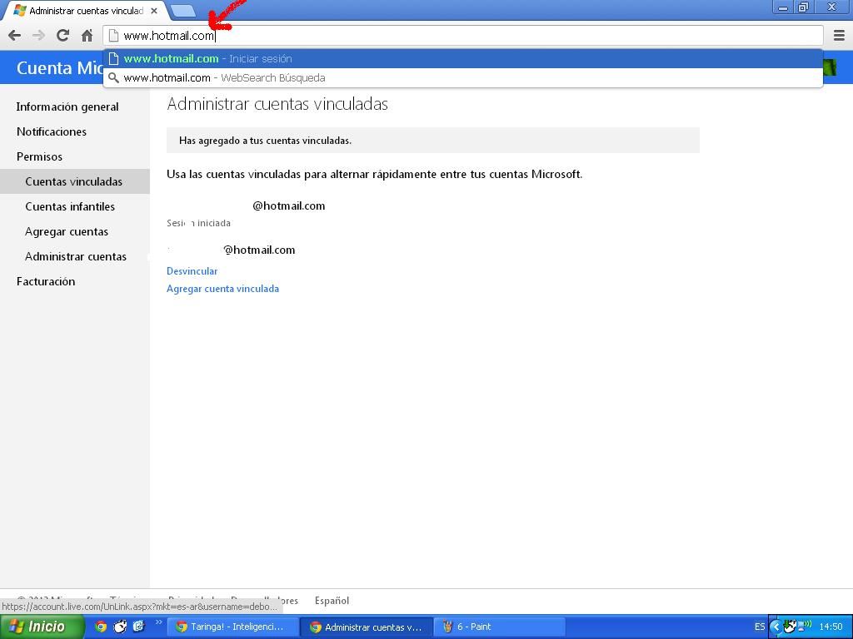Screen dimensions: 853x639
Task: Choose the WebSearch Búsqueda suggestion
Action: point(462,77)
